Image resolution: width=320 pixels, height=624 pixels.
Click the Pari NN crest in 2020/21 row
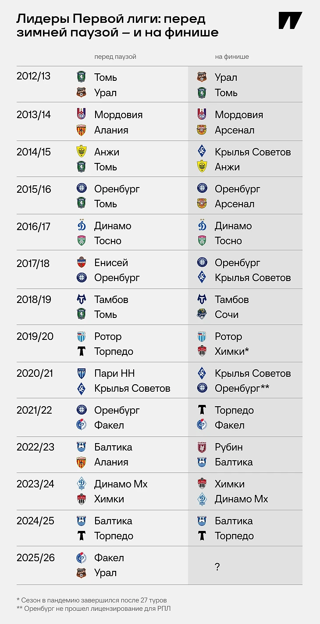(82, 373)
